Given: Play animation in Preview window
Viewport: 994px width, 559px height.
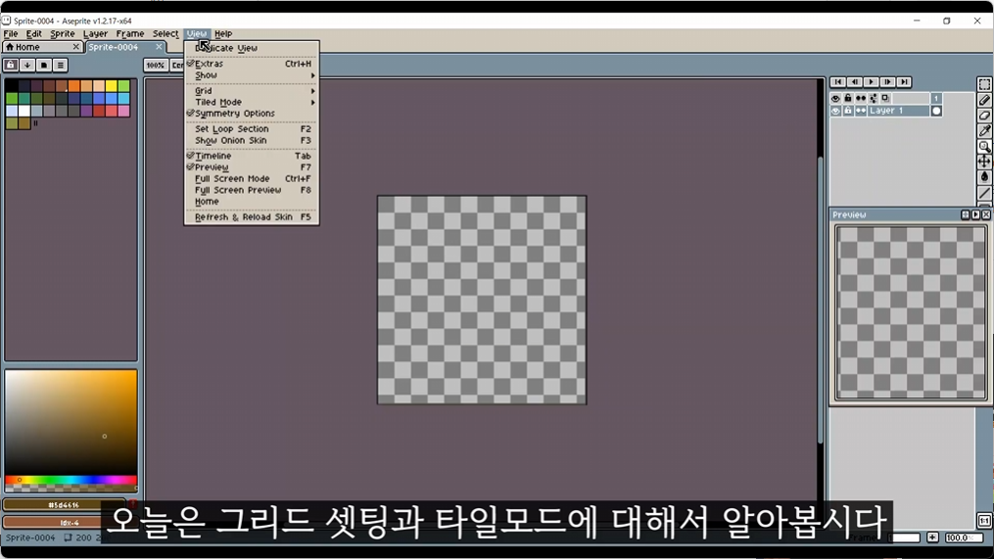Looking at the screenshot, I should click(975, 214).
